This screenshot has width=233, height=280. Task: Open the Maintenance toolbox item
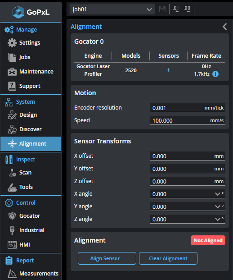point(30,72)
